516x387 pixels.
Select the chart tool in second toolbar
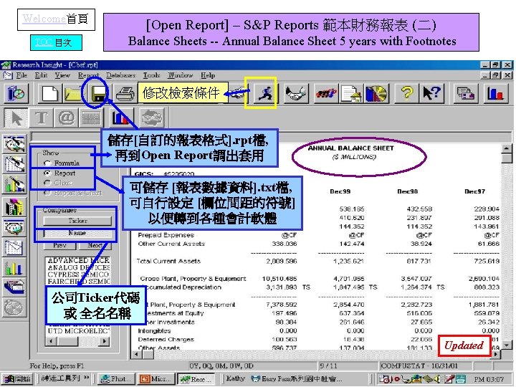(x=120, y=118)
